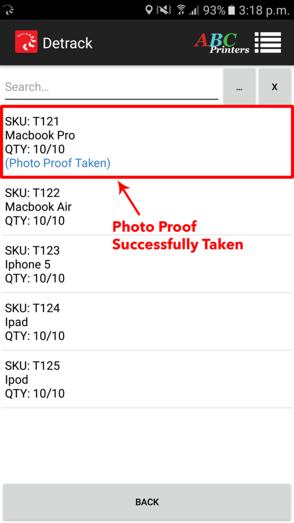Focus the Search input field
The image size is (294, 523).
tap(111, 87)
